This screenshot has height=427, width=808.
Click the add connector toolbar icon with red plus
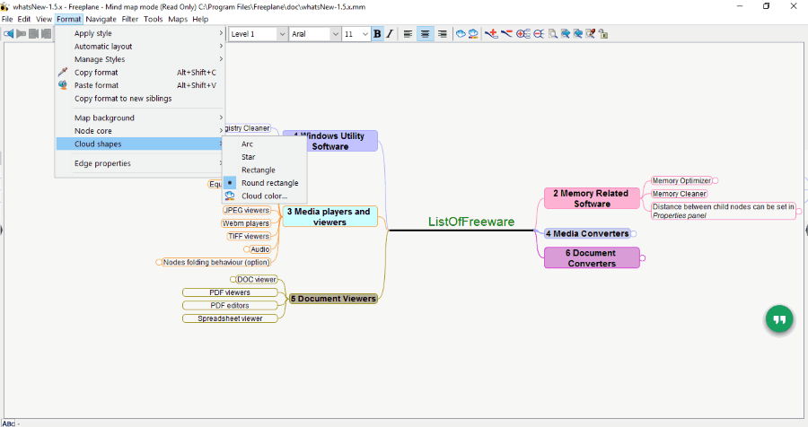click(491, 34)
